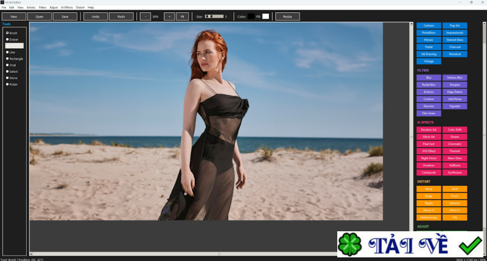Apply the Pop Art effect
Image resolution: width=487 pixels, height=261 pixels.
point(455,25)
